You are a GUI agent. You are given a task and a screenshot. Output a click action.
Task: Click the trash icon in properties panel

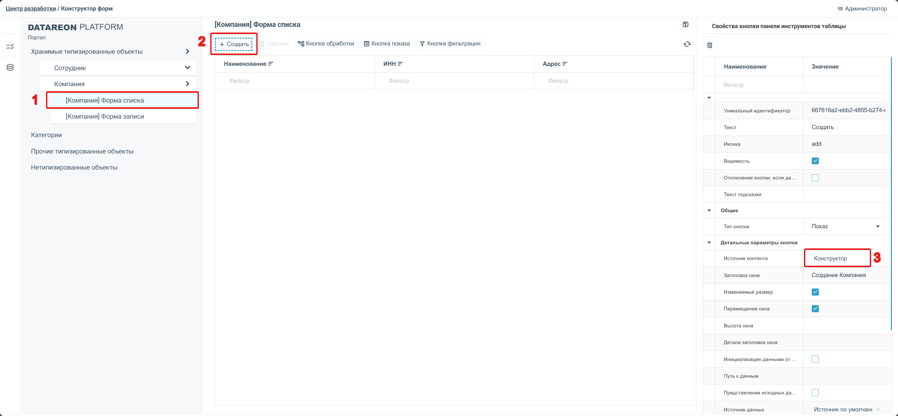(709, 45)
